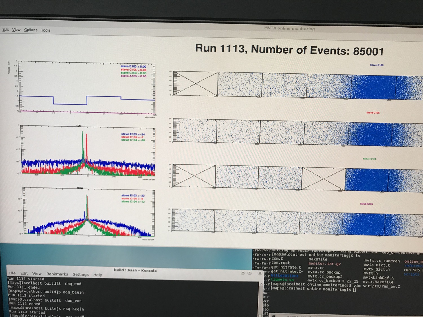
Task: Click the 'build : bash - Konsole' title bar
Action: pos(135,270)
